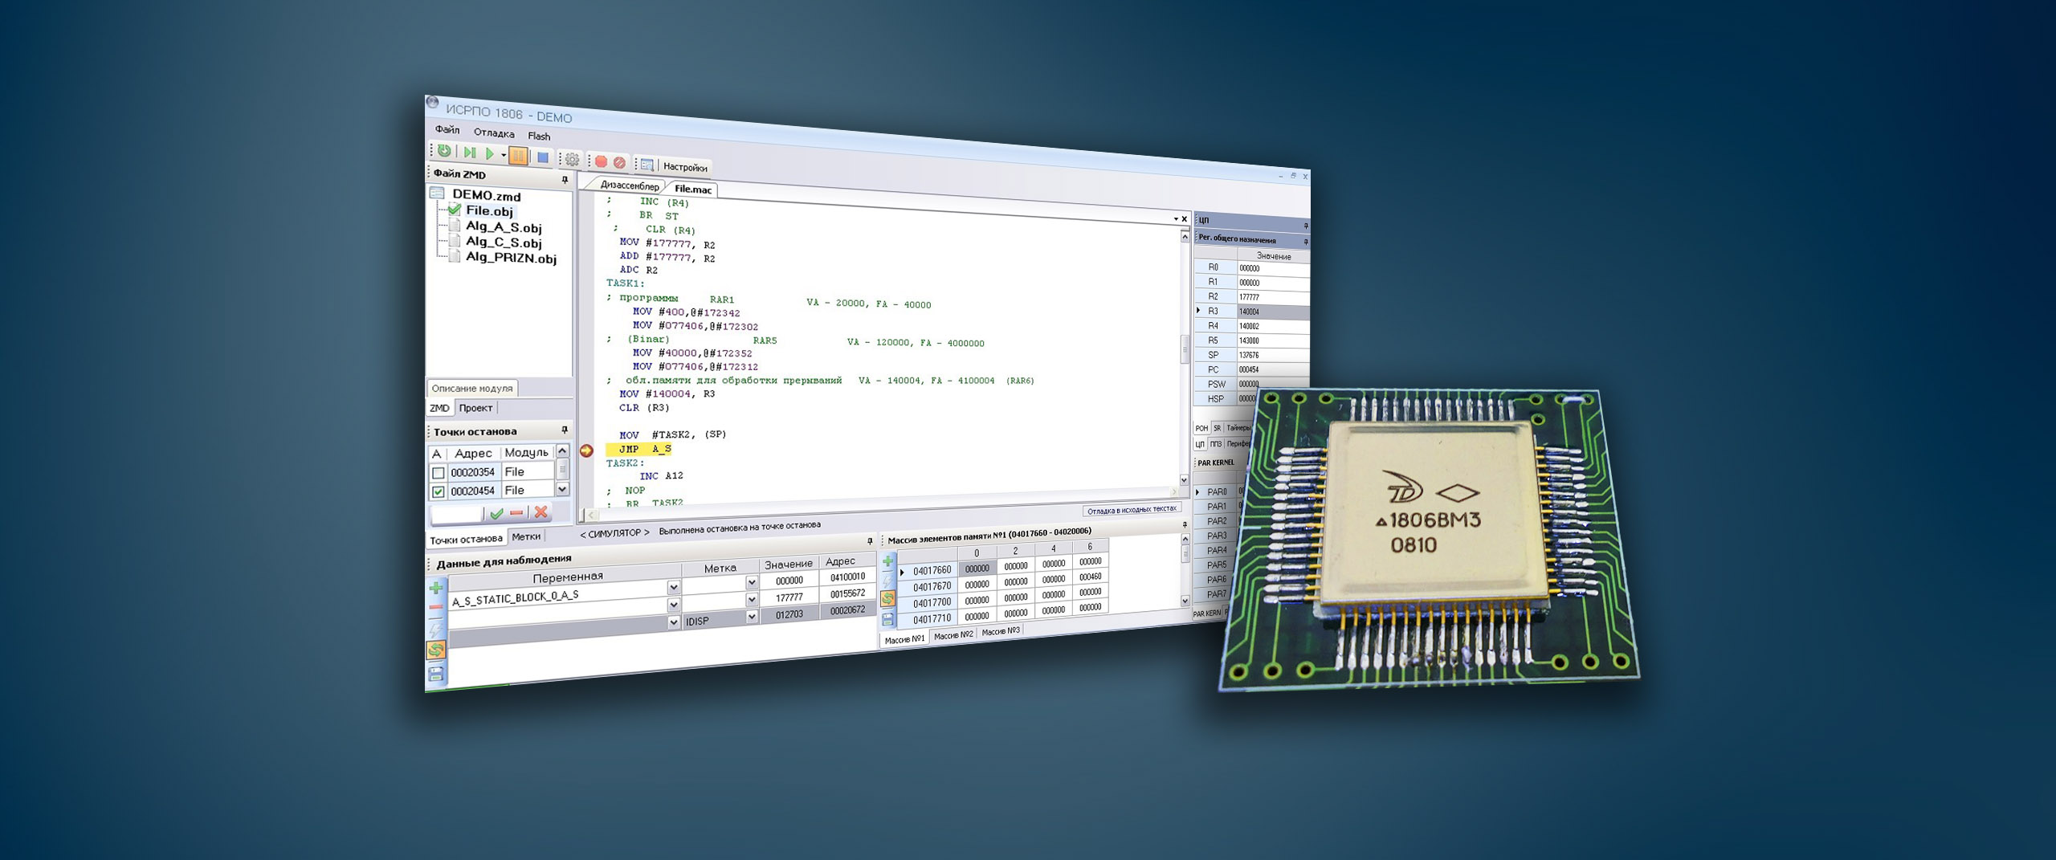Image resolution: width=2056 pixels, height=860 pixels.
Task: Click the orange pause button in toolbar
Action: pyautogui.click(x=518, y=156)
